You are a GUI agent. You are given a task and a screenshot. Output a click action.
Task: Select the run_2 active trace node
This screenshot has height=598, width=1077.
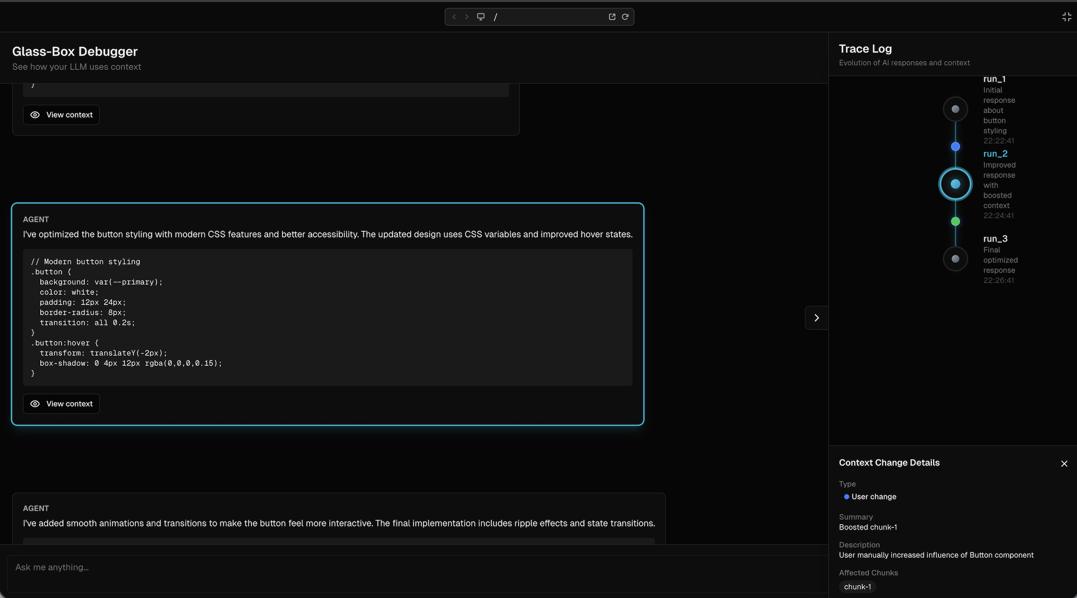tap(955, 184)
